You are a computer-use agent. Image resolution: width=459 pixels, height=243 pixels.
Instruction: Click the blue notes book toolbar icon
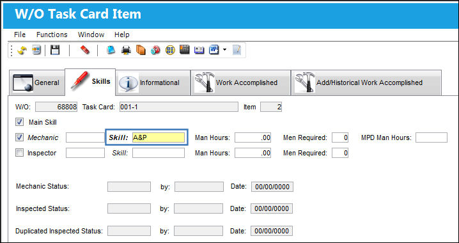(x=111, y=51)
